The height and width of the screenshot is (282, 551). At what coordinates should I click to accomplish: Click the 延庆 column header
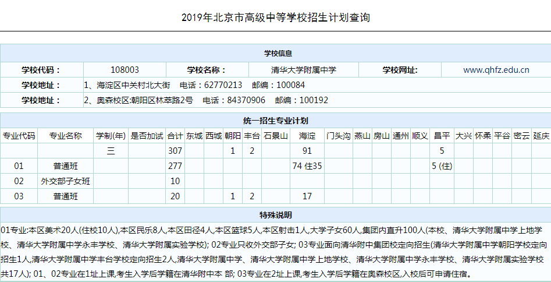(541, 136)
